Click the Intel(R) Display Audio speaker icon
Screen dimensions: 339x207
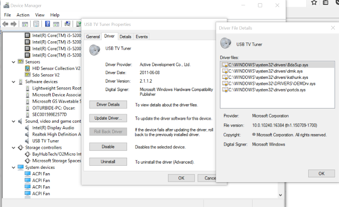(x=27, y=128)
